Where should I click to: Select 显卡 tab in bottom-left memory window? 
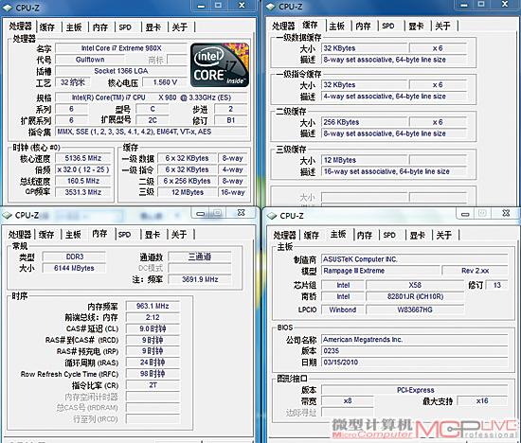click(153, 235)
